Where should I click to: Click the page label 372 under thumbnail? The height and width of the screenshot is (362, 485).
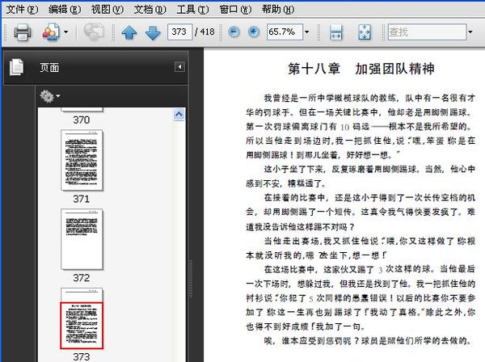click(x=82, y=278)
